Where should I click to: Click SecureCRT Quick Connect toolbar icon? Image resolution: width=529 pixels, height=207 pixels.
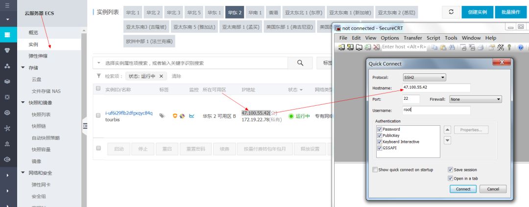tap(350, 47)
